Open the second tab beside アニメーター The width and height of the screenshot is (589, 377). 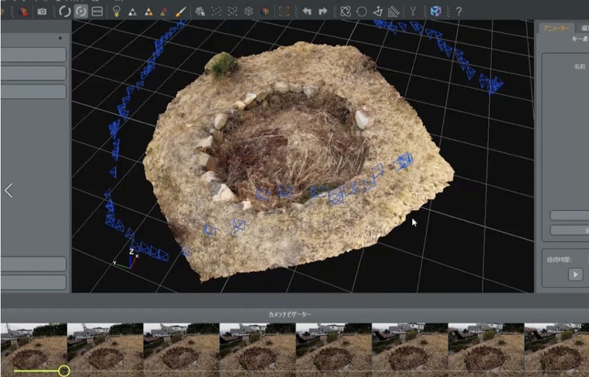(x=583, y=28)
